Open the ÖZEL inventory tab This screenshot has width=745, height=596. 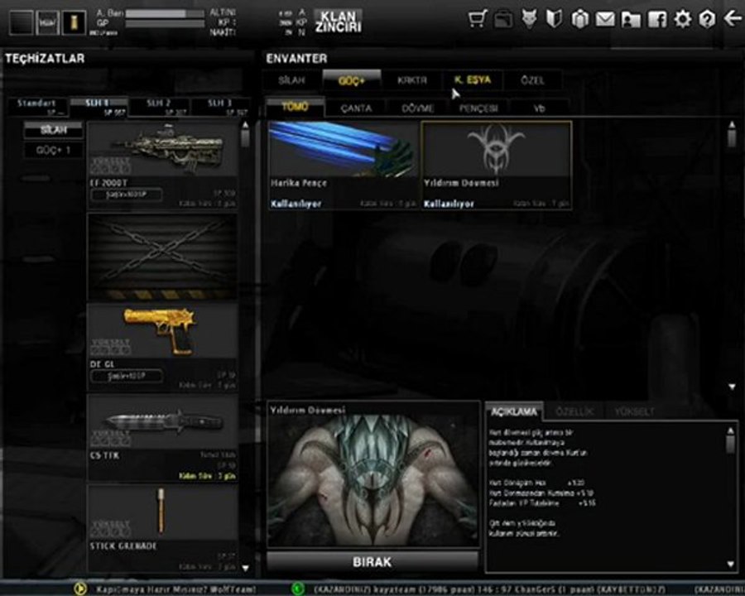(532, 81)
